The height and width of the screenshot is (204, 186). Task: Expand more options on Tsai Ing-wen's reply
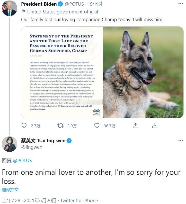click(x=181, y=140)
